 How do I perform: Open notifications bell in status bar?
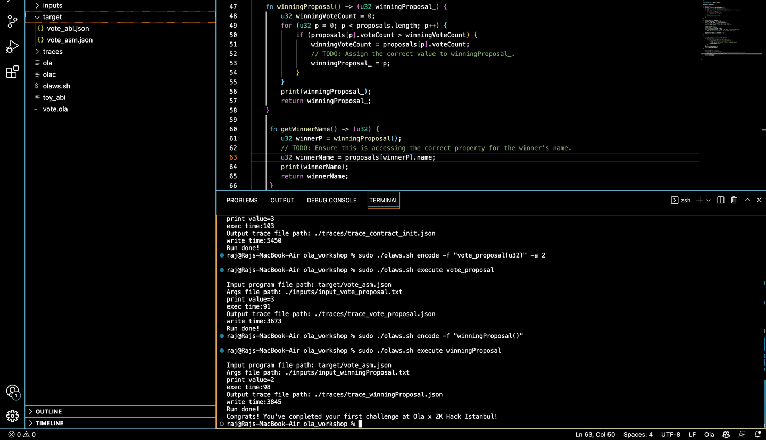click(x=758, y=435)
